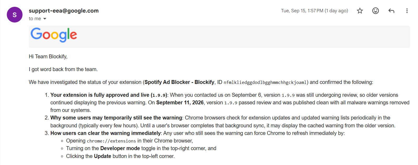Click the purple 'S' sender avatar

point(15,15)
